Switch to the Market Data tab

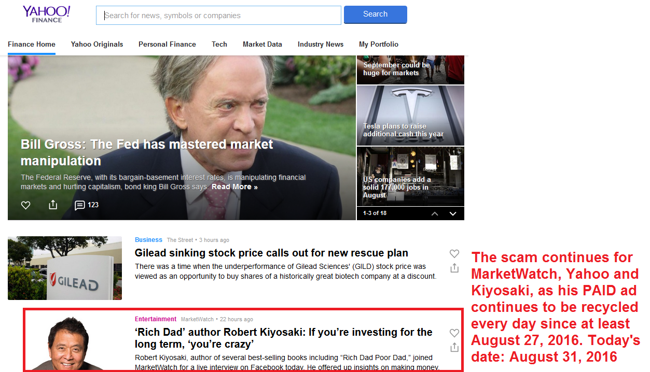click(x=262, y=44)
